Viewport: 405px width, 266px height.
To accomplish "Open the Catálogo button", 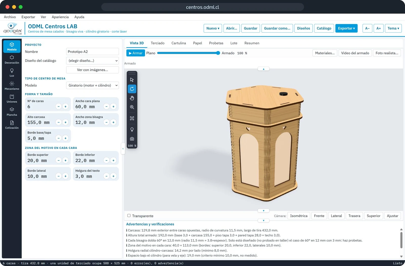I will point(324,28).
